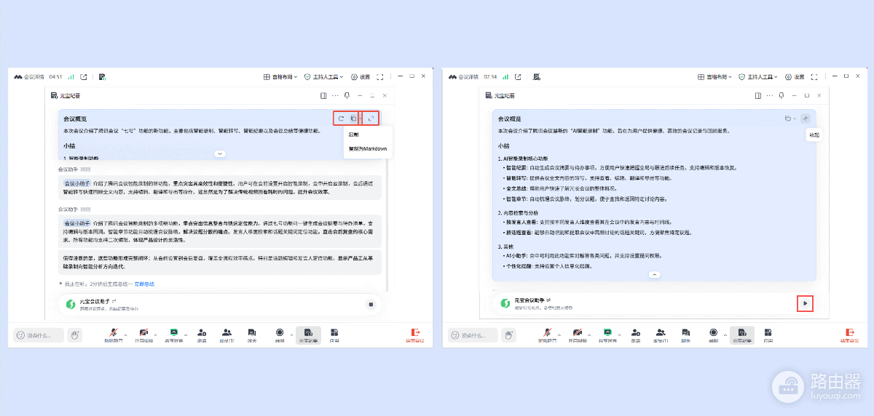Open '宫格布局' layout dropdown in right window

(714, 76)
